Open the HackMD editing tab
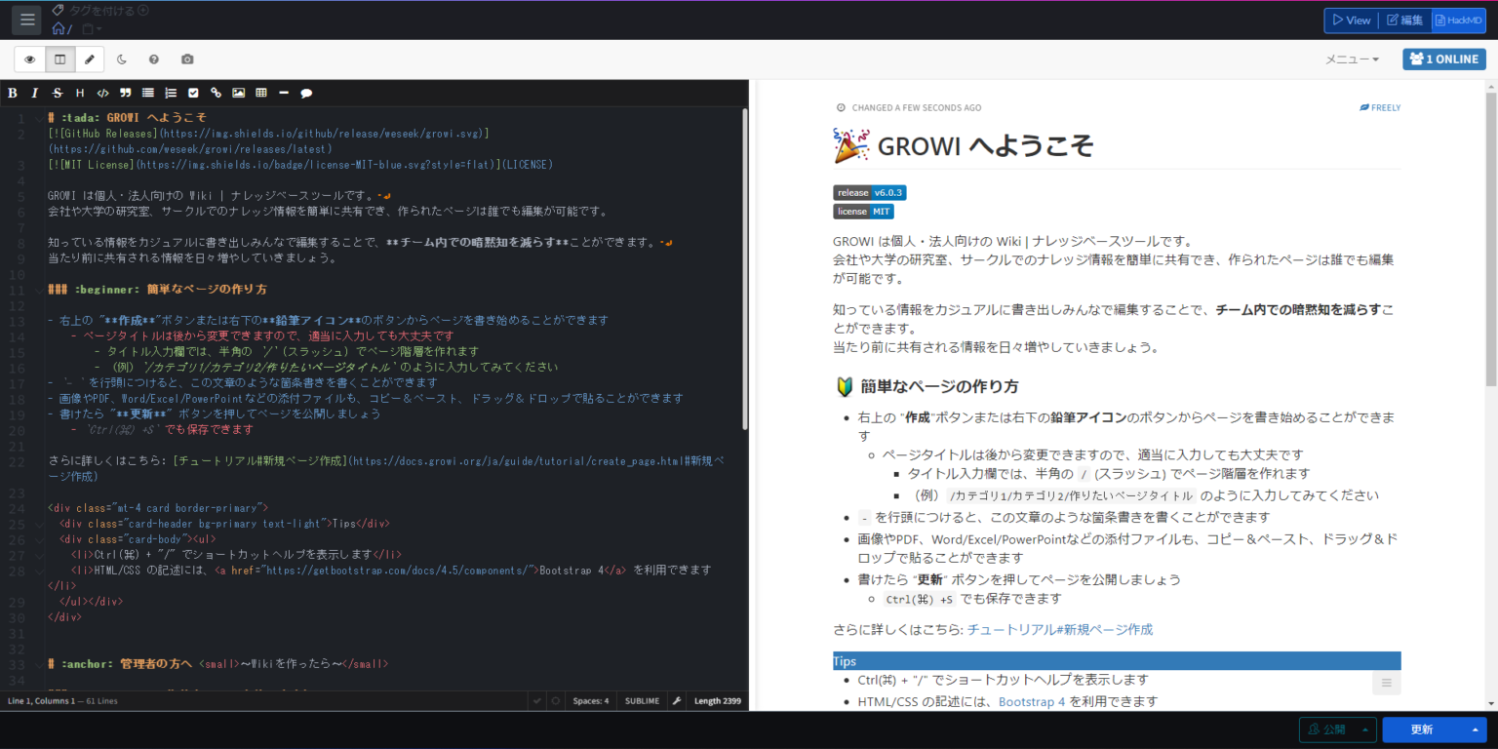 pyautogui.click(x=1458, y=20)
